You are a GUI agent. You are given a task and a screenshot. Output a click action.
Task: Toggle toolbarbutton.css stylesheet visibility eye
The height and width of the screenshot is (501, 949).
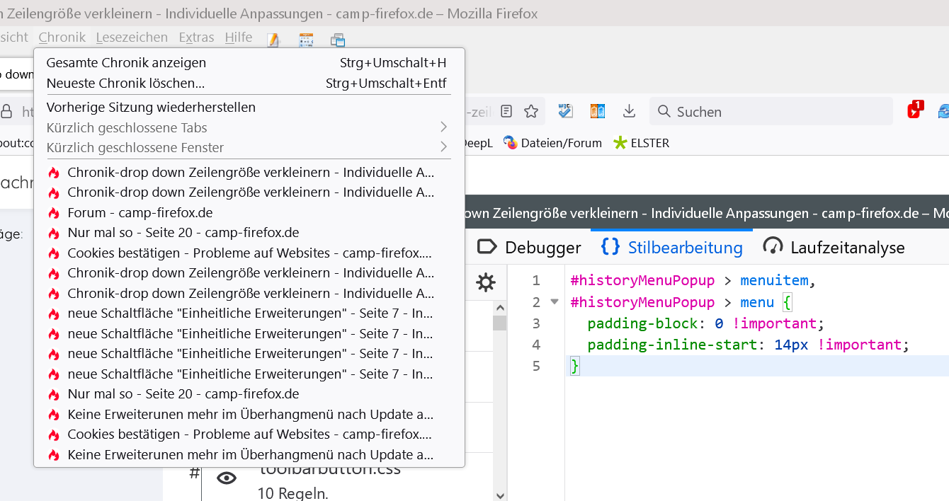(x=227, y=478)
